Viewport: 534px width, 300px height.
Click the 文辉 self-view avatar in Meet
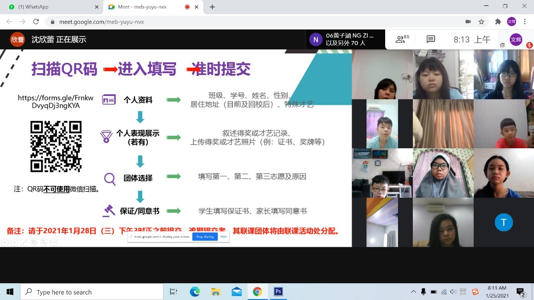click(x=516, y=40)
